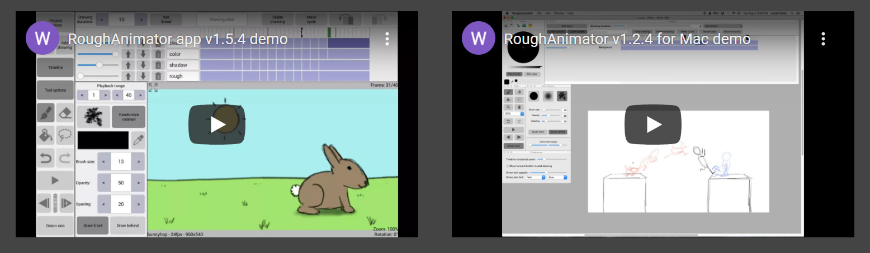The width and height of the screenshot is (870, 253).
Task: Open the v1.5.4 demo video title link
Action: pyautogui.click(x=178, y=39)
